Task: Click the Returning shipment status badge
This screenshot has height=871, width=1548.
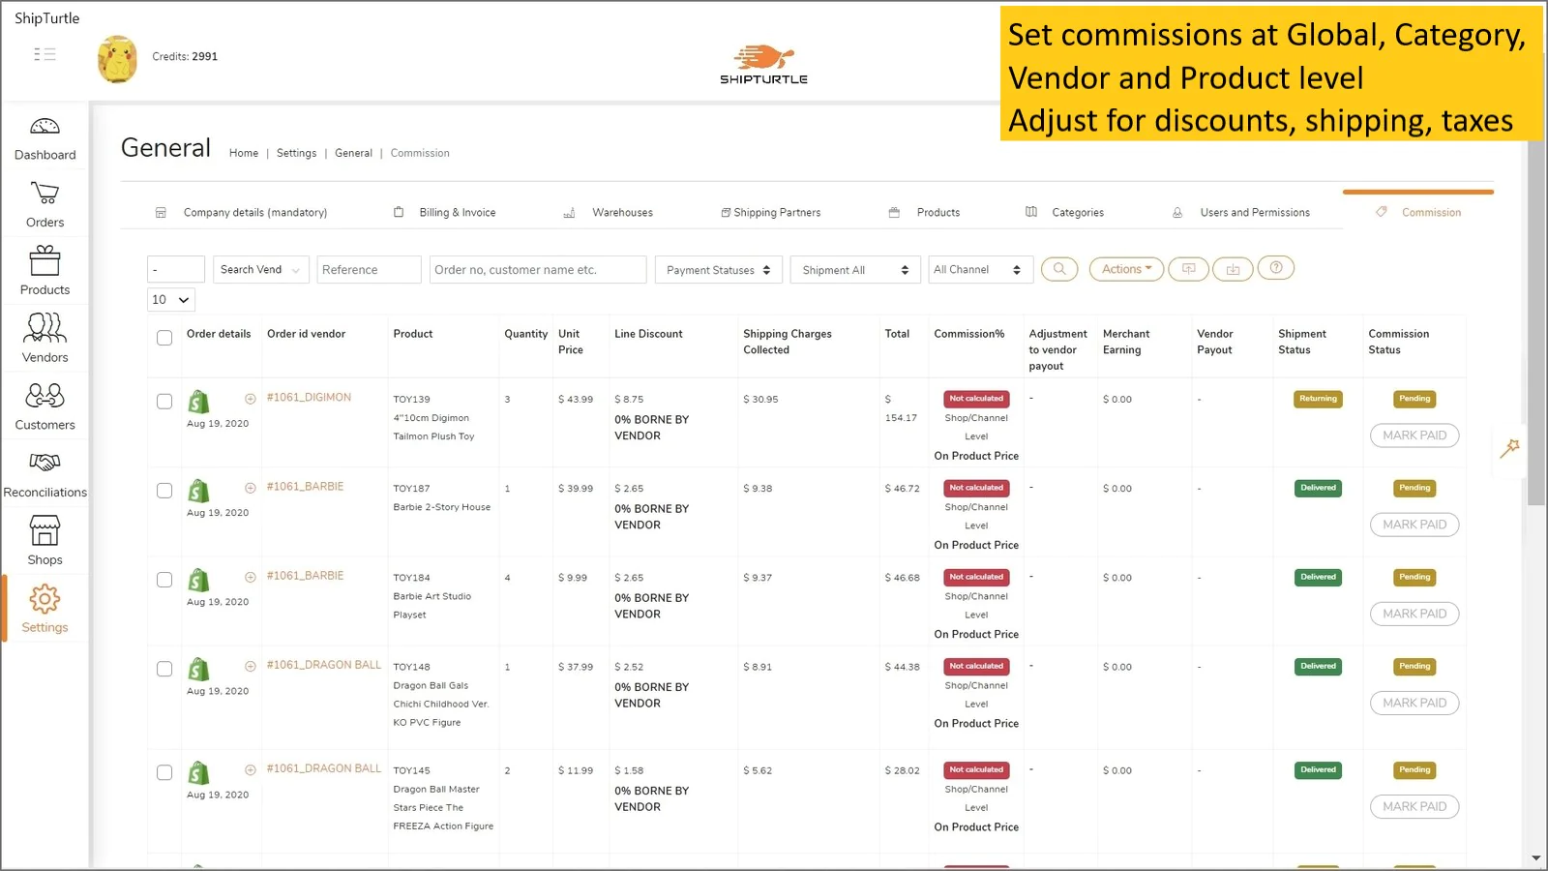Action: point(1318,399)
